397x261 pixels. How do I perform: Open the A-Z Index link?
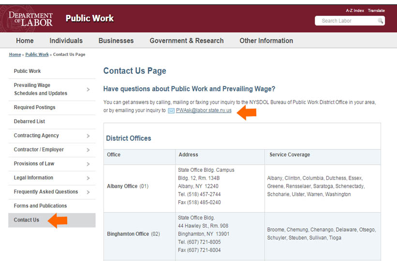tap(355, 11)
